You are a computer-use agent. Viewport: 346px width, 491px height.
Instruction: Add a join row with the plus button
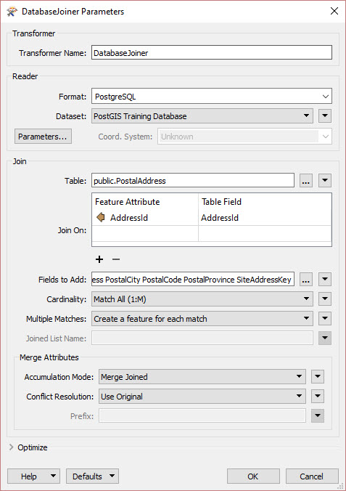(x=99, y=259)
